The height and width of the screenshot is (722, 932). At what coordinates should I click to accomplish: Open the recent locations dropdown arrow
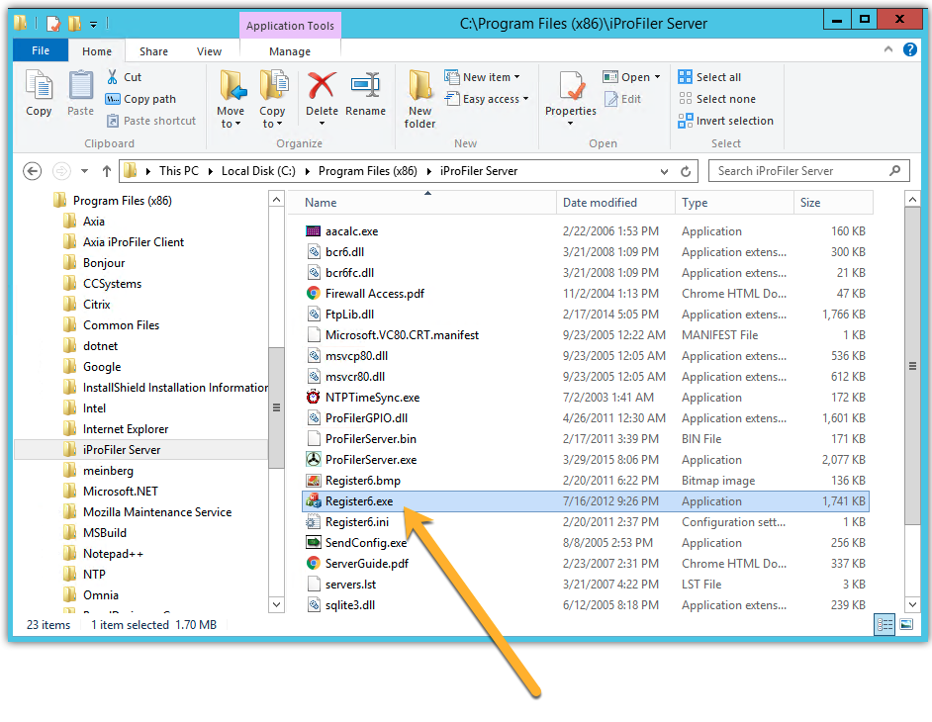[84, 171]
